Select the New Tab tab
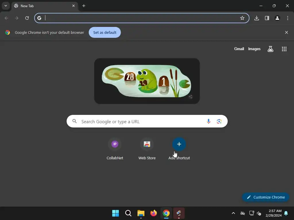294x220 pixels. tap(45, 6)
